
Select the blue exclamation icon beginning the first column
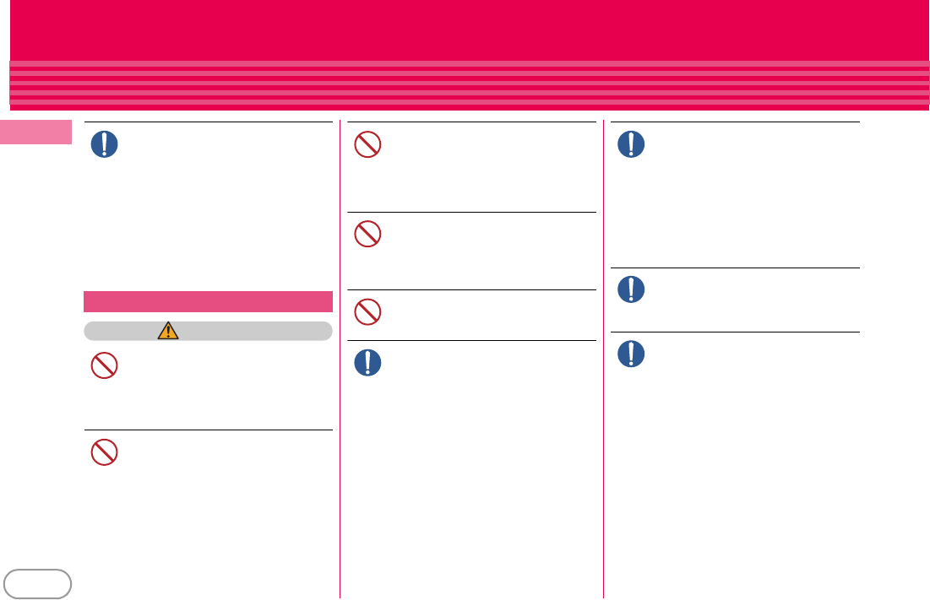point(105,144)
